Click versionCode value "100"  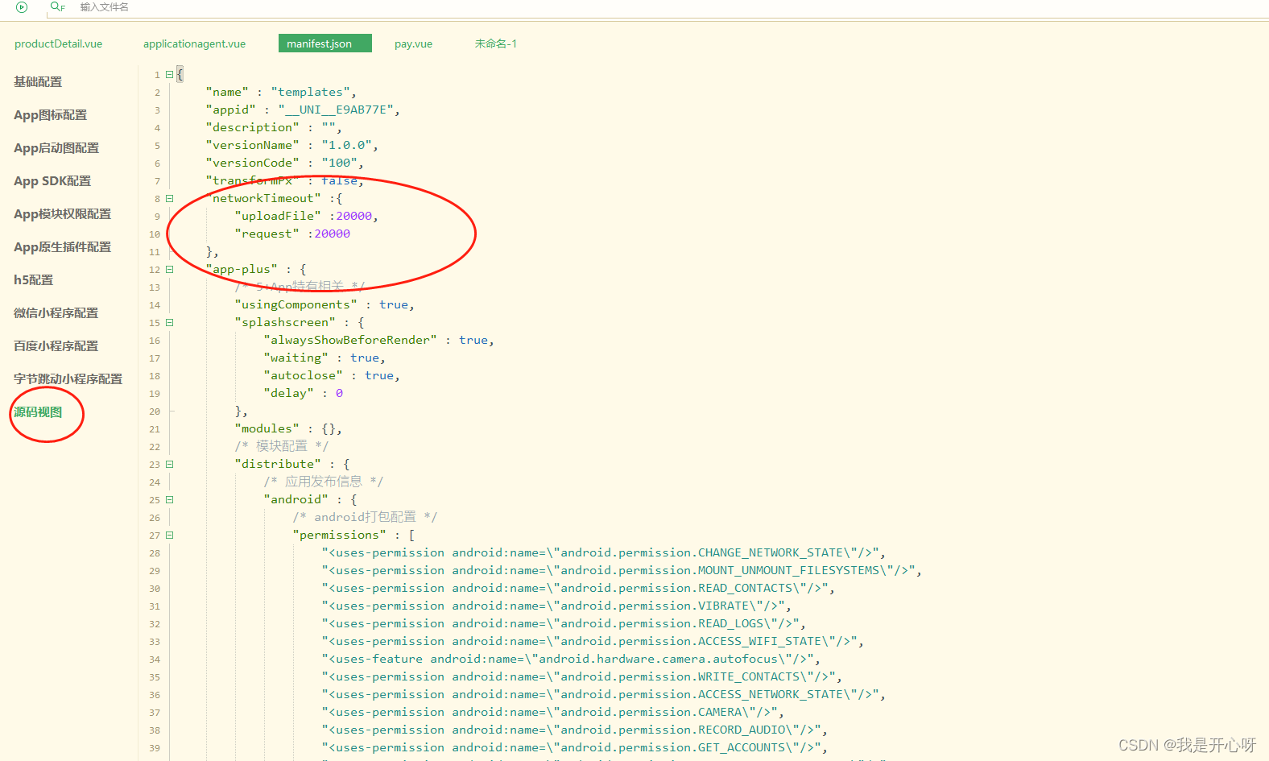340,163
